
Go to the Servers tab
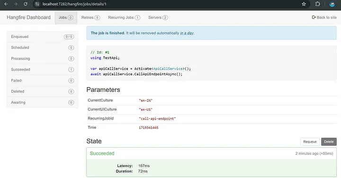tap(158, 18)
